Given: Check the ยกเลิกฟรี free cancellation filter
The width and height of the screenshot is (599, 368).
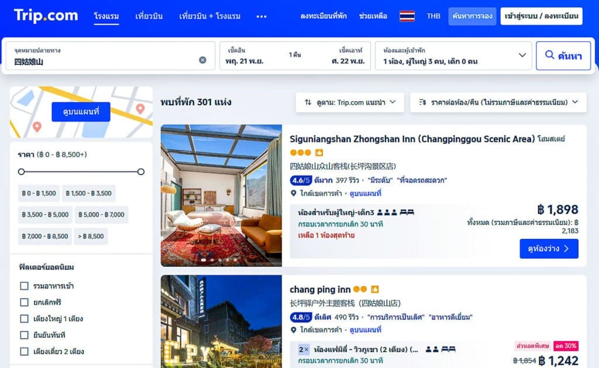Looking at the screenshot, I should point(24,303).
